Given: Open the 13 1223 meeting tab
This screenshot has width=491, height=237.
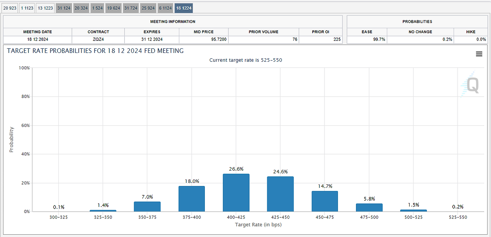Looking at the screenshot, I should click(x=45, y=8).
